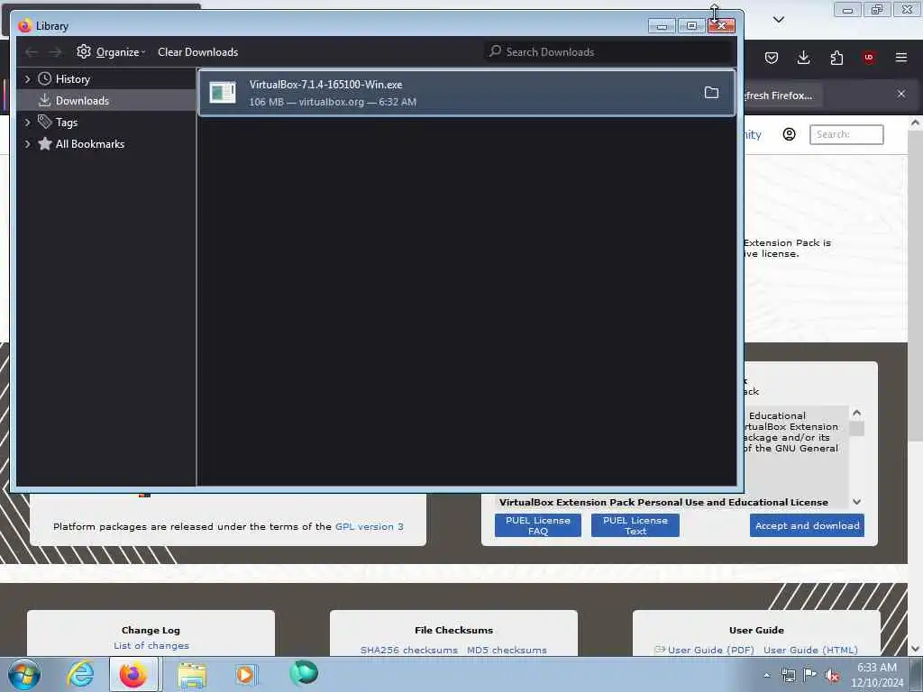Viewport: 923px width, 692px height.
Task: Click the muted volume tray icon
Action: pos(832,675)
